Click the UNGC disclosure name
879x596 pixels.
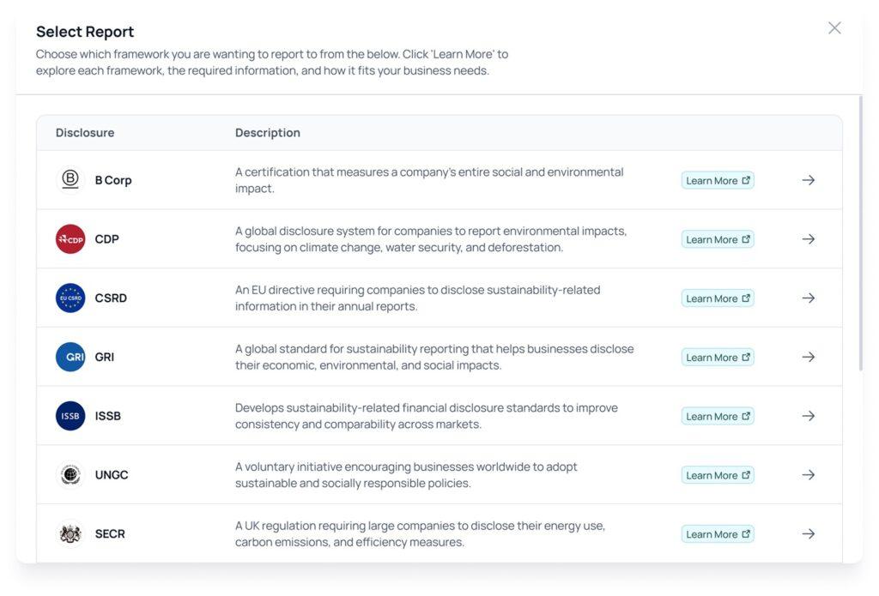tap(112, 475)
